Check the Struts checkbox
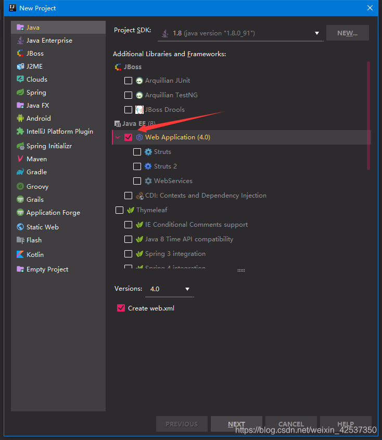Screen dimensions: 382x440 137,152
